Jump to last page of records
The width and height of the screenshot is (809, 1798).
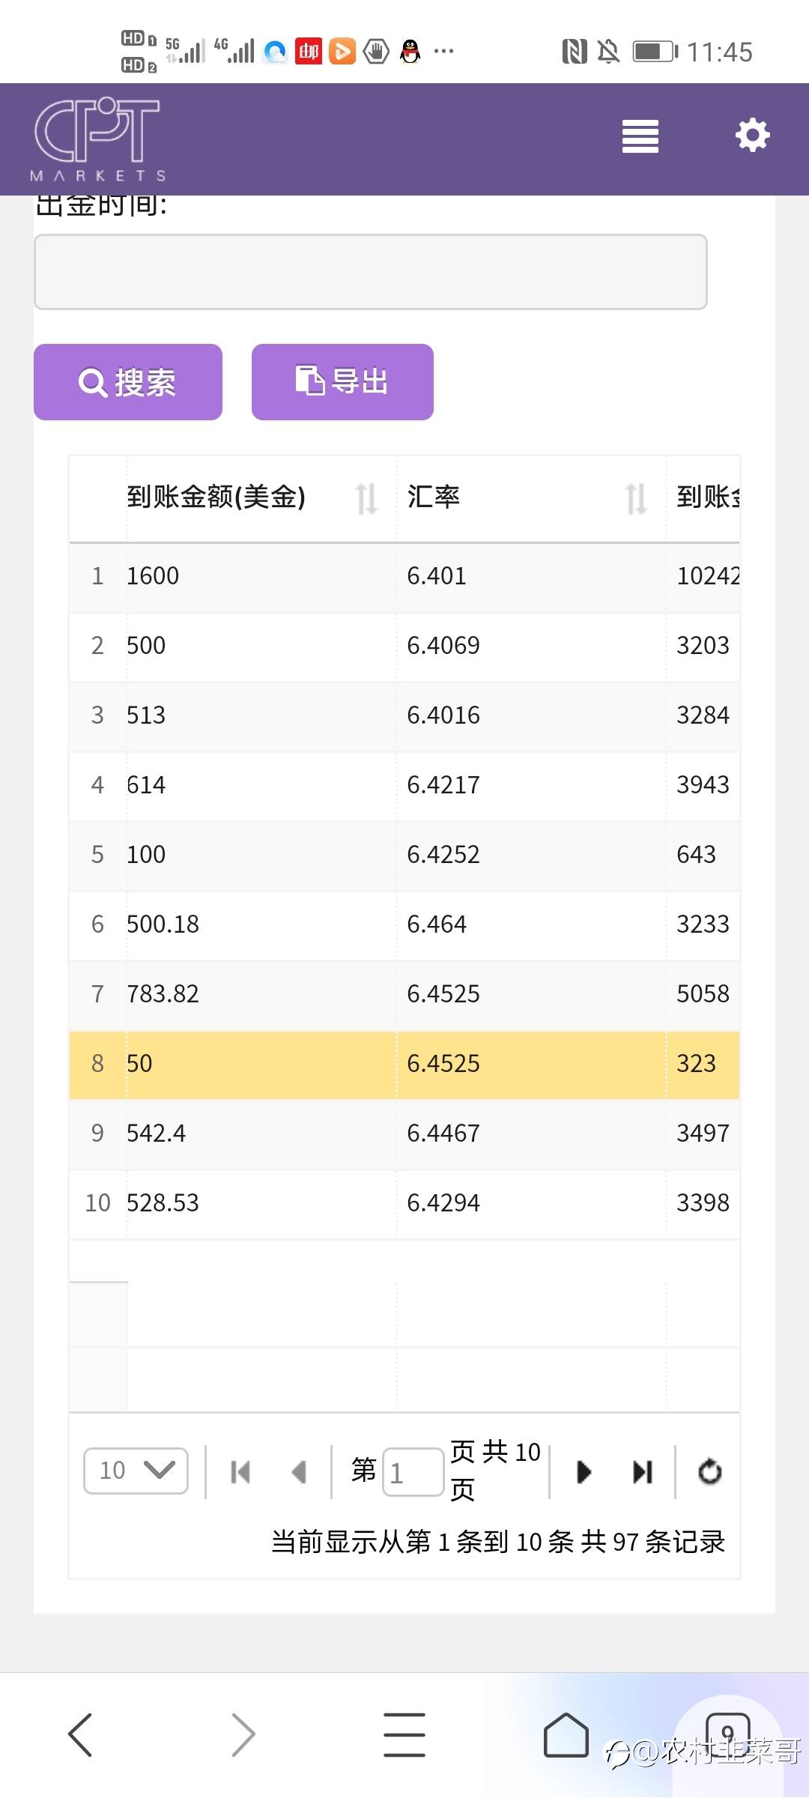click(x=643, y=1472)
